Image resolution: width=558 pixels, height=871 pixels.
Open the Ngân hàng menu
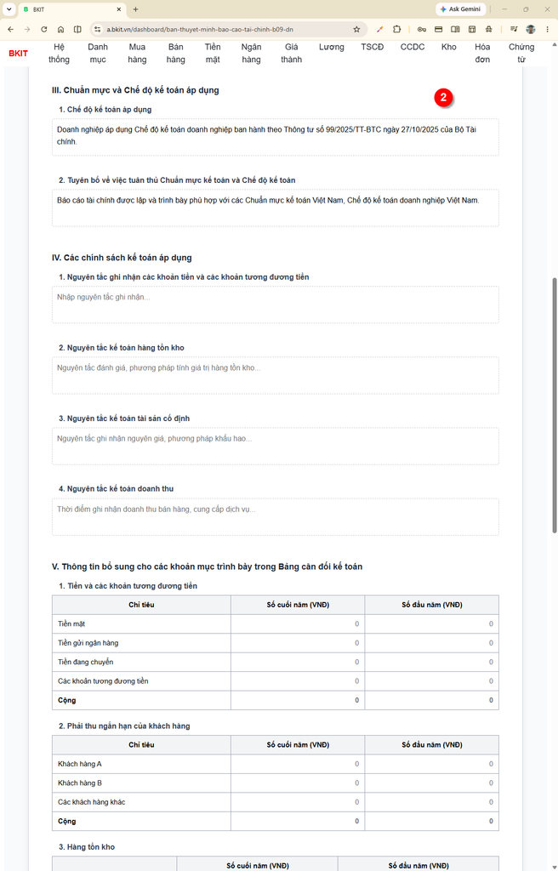pyautogui.click(x=251, y=54)
